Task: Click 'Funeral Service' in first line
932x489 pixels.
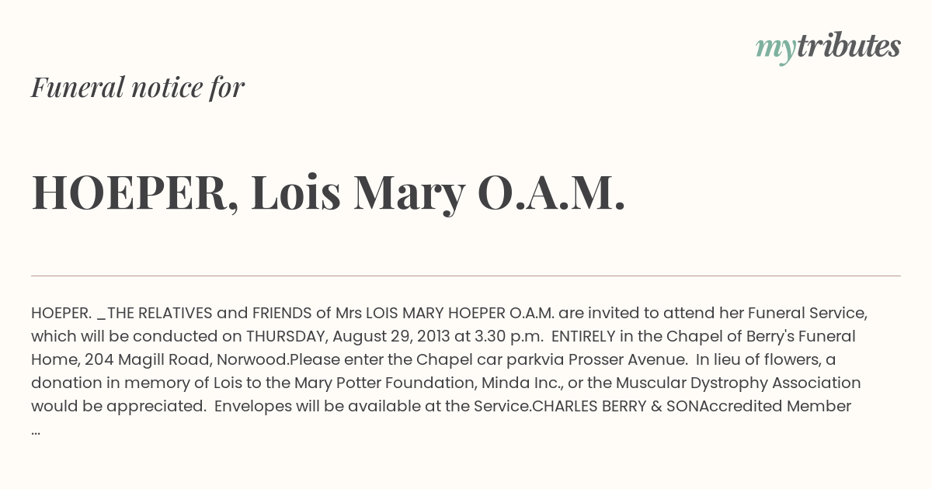Action: tap(808, 313)
